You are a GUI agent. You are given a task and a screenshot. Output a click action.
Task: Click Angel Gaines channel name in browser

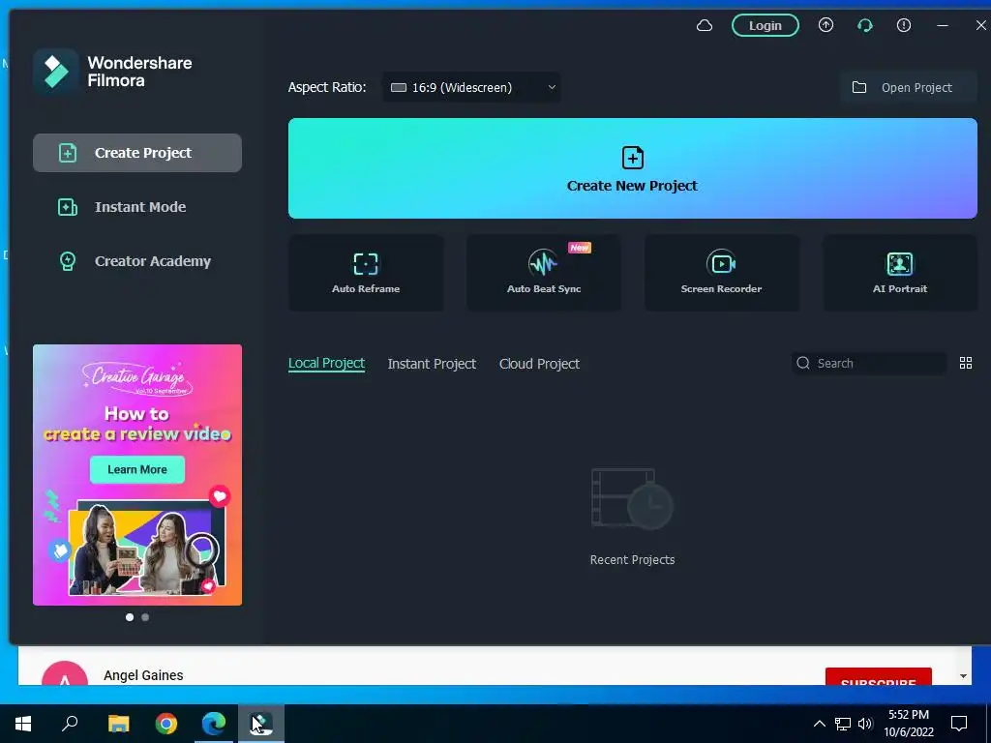(x=143, y=675)
